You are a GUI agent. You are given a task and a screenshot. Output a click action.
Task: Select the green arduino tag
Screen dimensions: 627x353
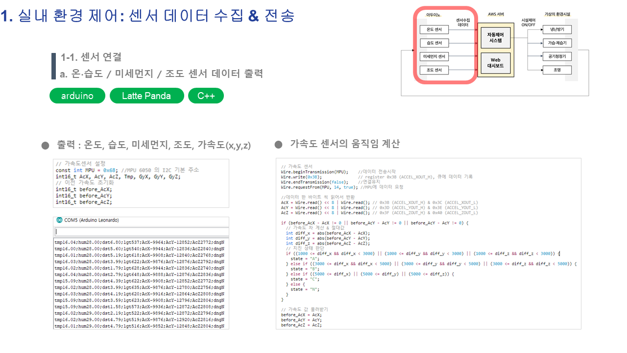77,96
